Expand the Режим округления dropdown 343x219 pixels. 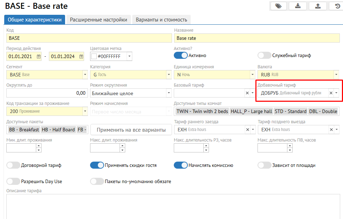click(x=169, y=93)
